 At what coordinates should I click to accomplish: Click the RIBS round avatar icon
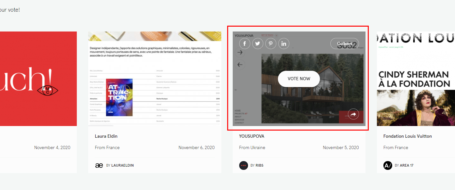(243, 165)
